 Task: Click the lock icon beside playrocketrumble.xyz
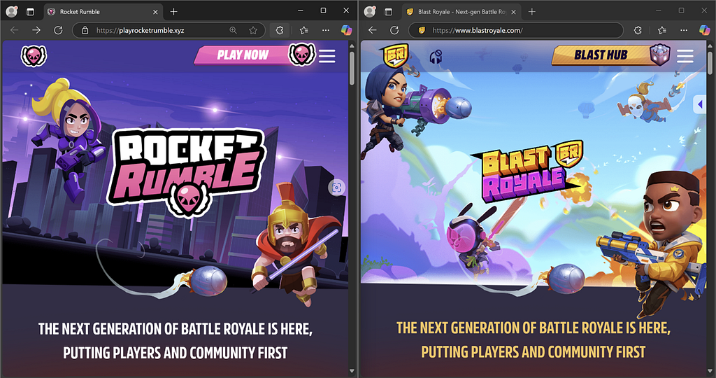[85, 30]
